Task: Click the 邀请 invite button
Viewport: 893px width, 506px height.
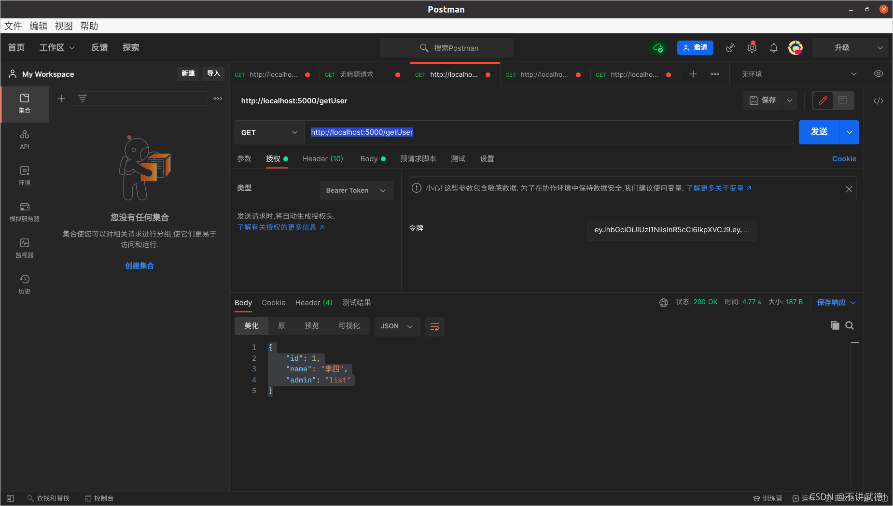Action: (x=695, y=48)
